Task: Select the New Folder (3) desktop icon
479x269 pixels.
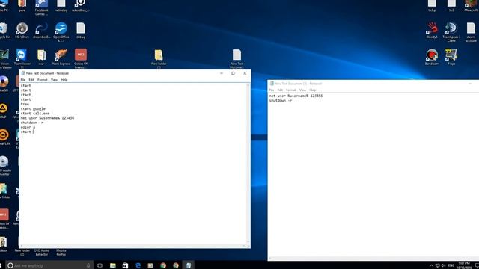Action: (159, 58)
